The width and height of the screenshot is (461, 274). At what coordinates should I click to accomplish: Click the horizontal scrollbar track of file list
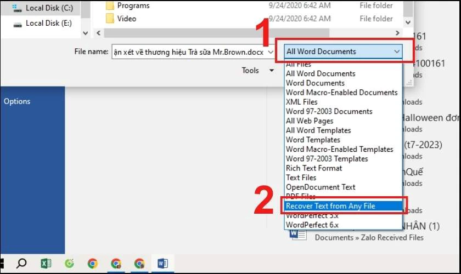[x=247, y=33]
